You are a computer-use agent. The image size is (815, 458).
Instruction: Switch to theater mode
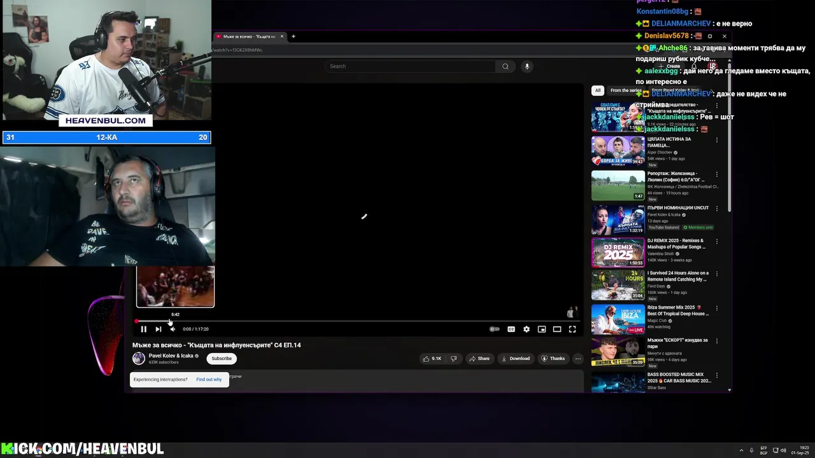click(556, 329)
